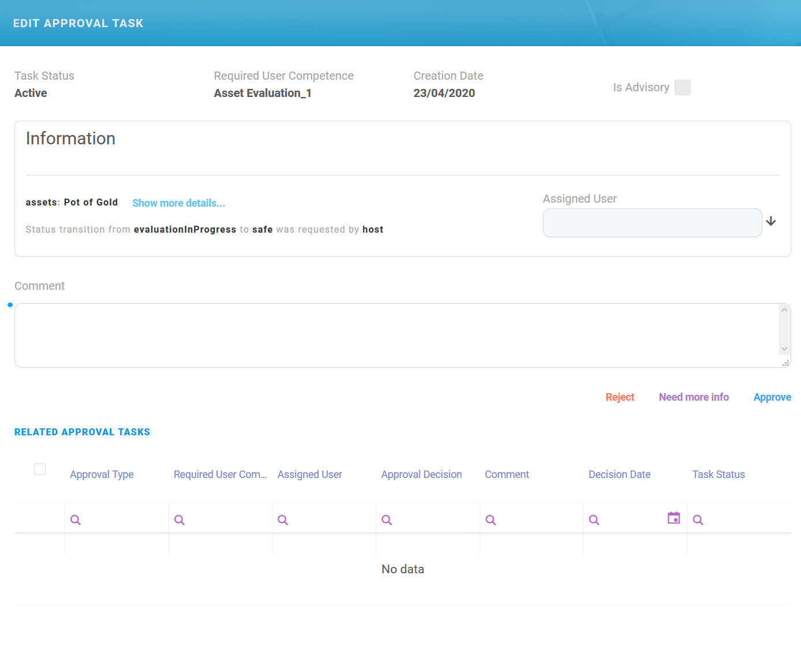This screenshot has height=661, width=801.
Task: Click the Reject button
Action: [x=620, y=397]
